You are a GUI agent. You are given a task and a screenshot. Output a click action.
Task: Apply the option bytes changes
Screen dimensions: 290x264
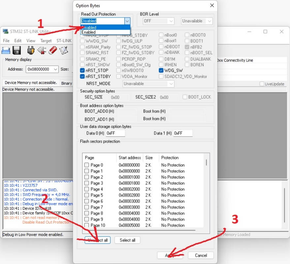point(170,255)
